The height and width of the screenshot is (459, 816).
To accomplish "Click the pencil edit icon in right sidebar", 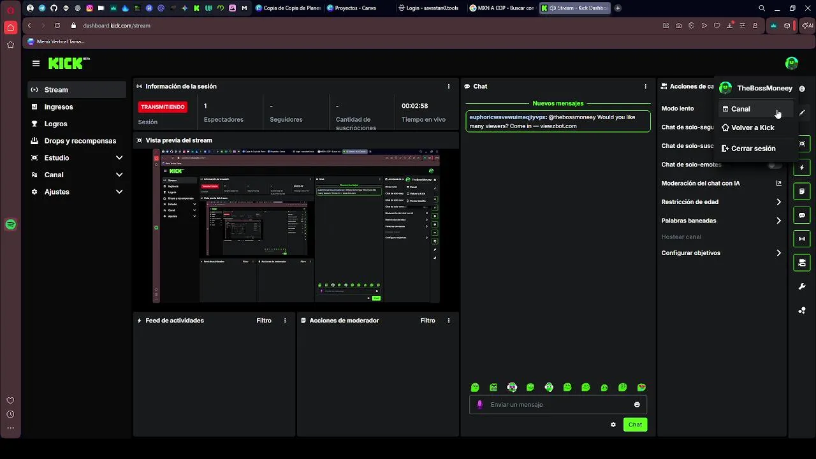I will [x=802, y=113].
